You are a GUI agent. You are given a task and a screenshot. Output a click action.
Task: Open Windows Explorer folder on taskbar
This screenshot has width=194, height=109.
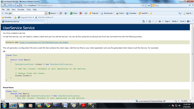(21, 106)
